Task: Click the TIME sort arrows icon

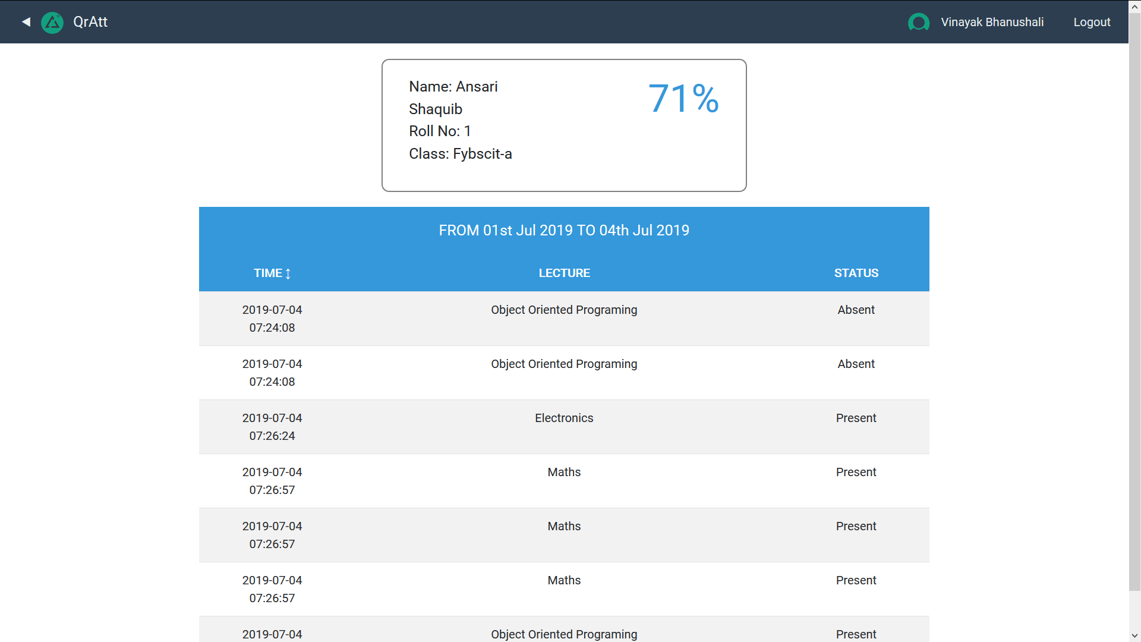Action: coord(288,273)
